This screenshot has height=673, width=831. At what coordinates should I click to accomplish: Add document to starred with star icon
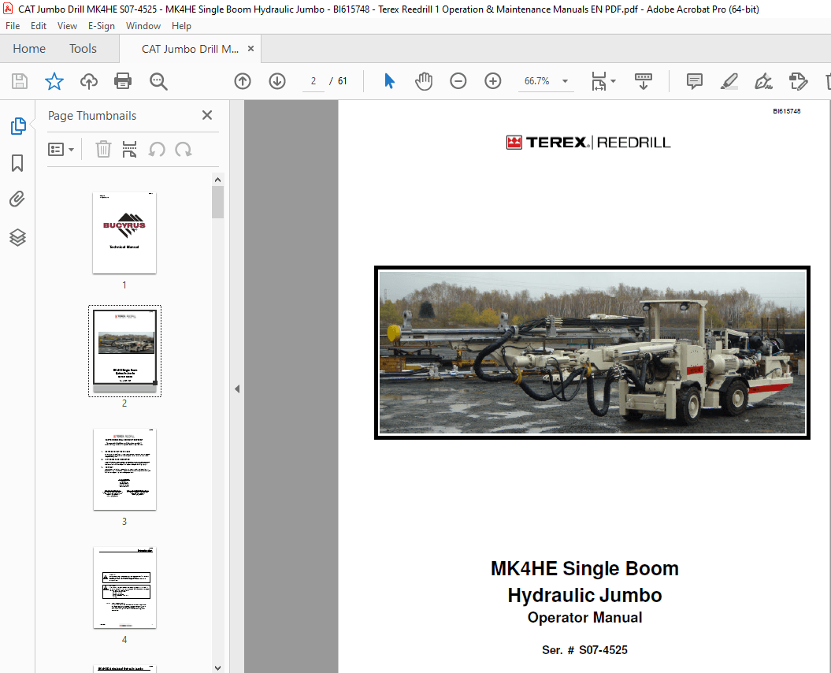point(54,81)
